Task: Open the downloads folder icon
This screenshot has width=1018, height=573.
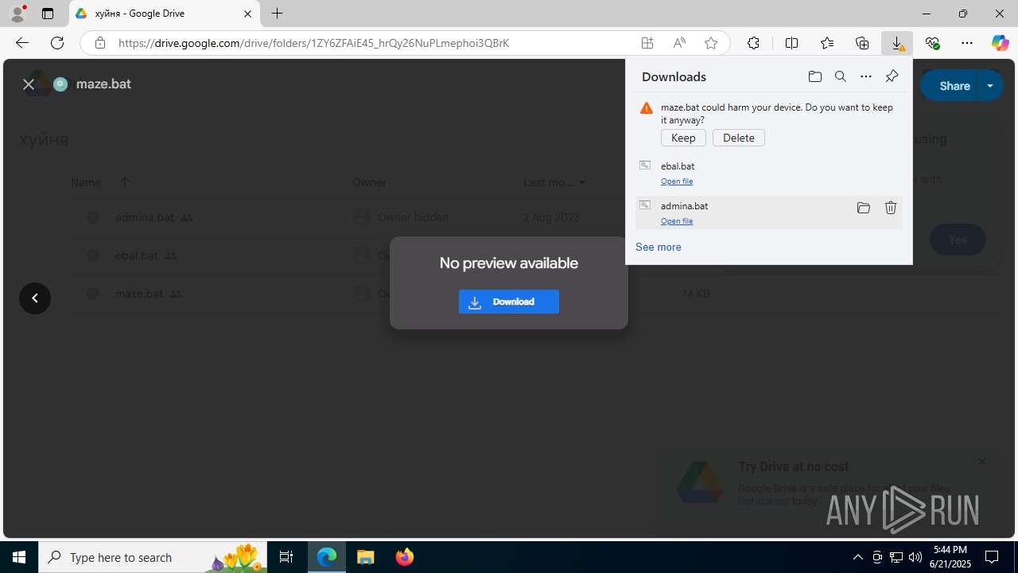Action: point(815,76)
